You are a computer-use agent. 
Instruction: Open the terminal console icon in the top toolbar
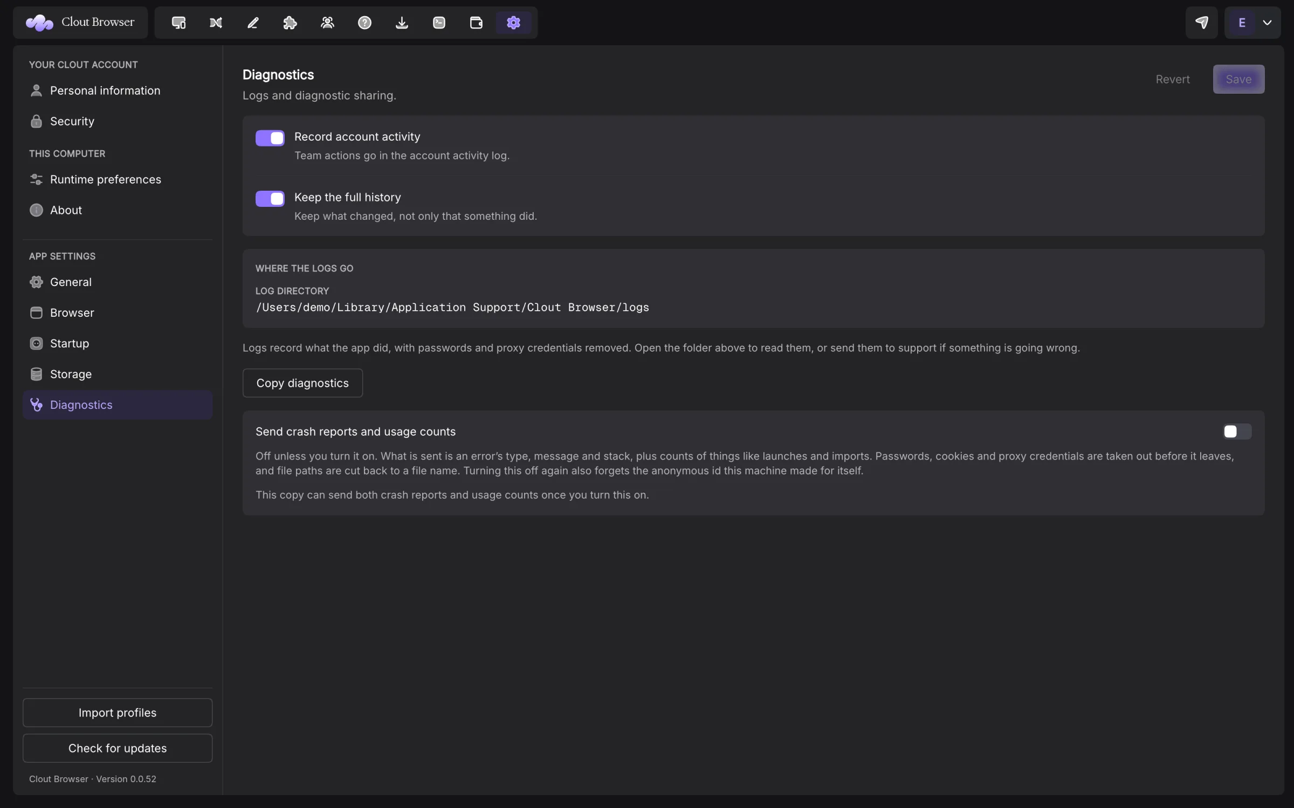[439, 23]
